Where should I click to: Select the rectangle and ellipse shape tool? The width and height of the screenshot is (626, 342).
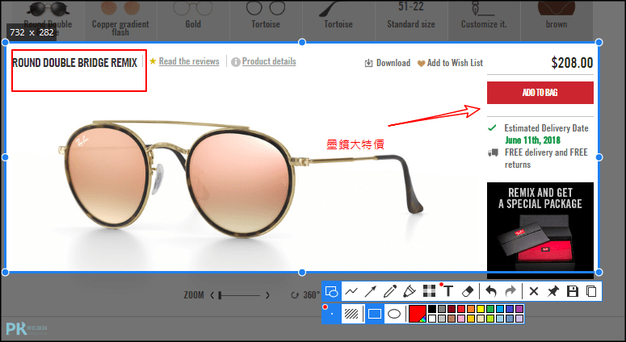coord(331,291)
